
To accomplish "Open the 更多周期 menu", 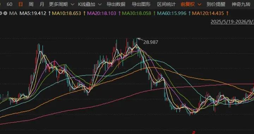I will (x=58, y=4).
